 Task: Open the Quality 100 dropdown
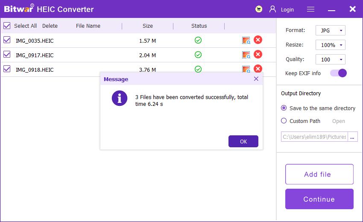pos(331,59)
